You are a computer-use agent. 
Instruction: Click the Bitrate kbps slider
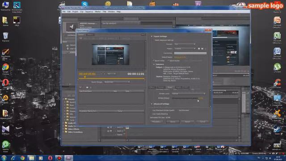tap(185, 98)
